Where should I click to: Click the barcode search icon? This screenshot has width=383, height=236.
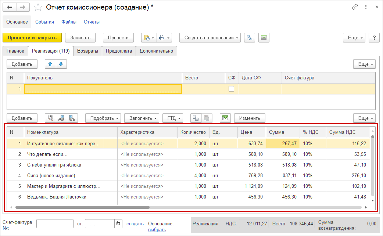pos(50,118)
